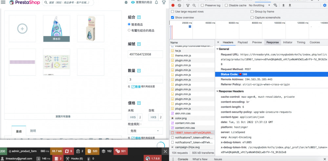Select the failed 1896?_token request row

click(193, 132)
